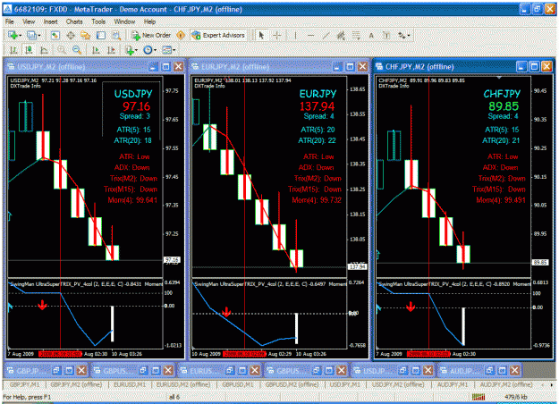The width and height of the screenshot is (559, 404).
Task: Choose the Vertical Line drawing tool
Action: (x=295, y=35)
